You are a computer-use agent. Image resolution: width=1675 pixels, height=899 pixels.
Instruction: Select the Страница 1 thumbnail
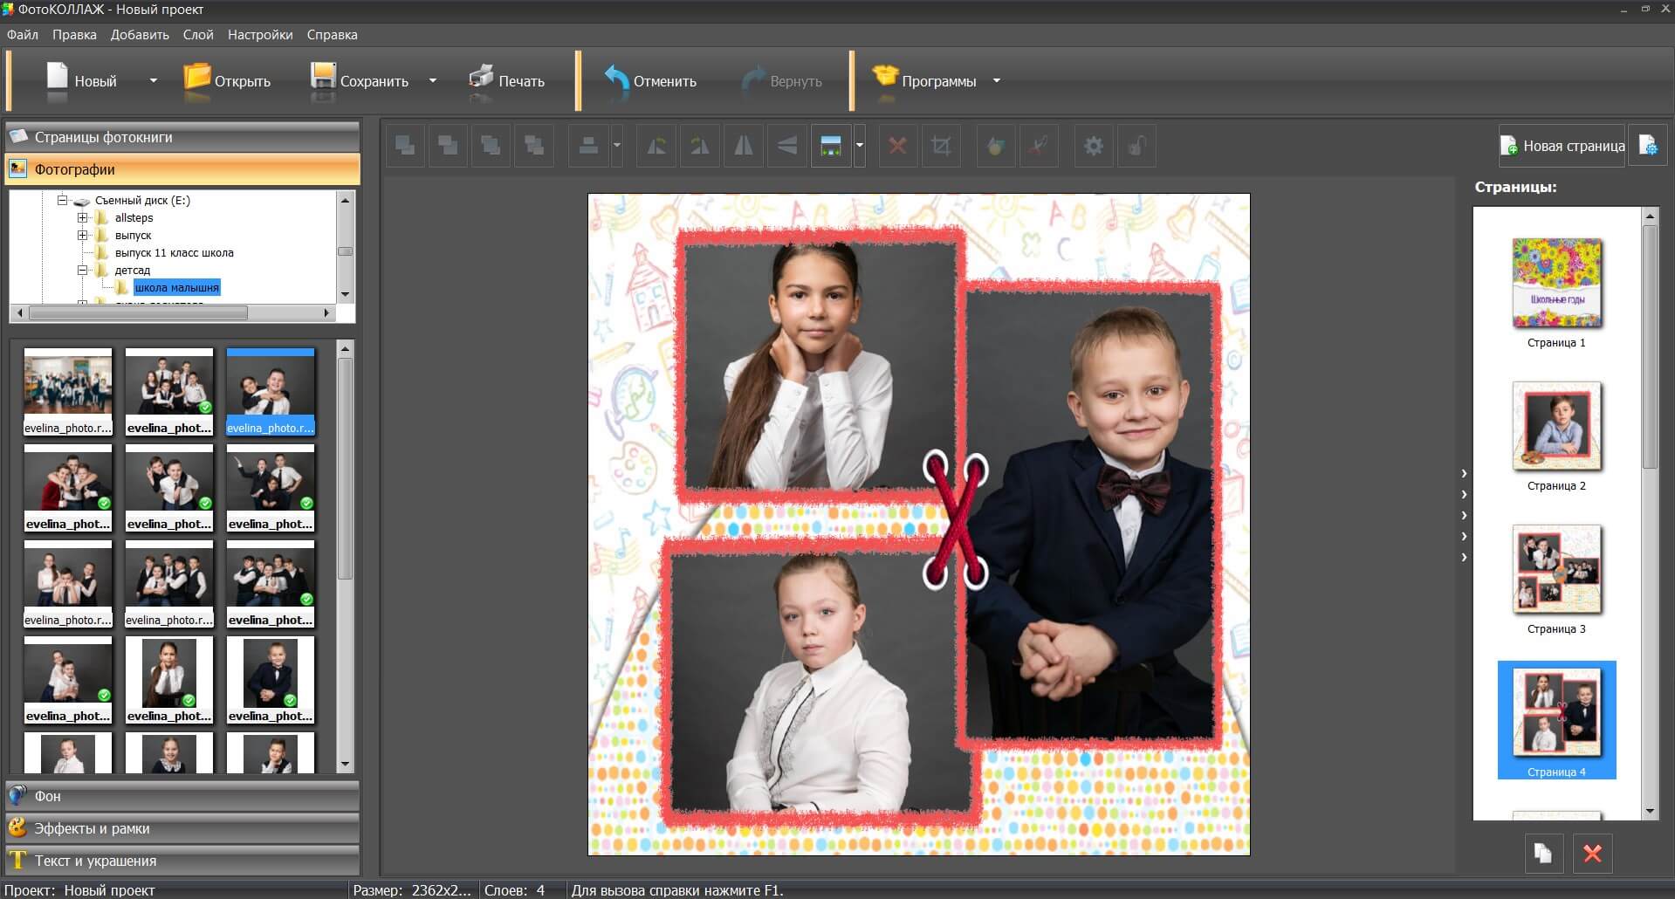(1556, 283)
